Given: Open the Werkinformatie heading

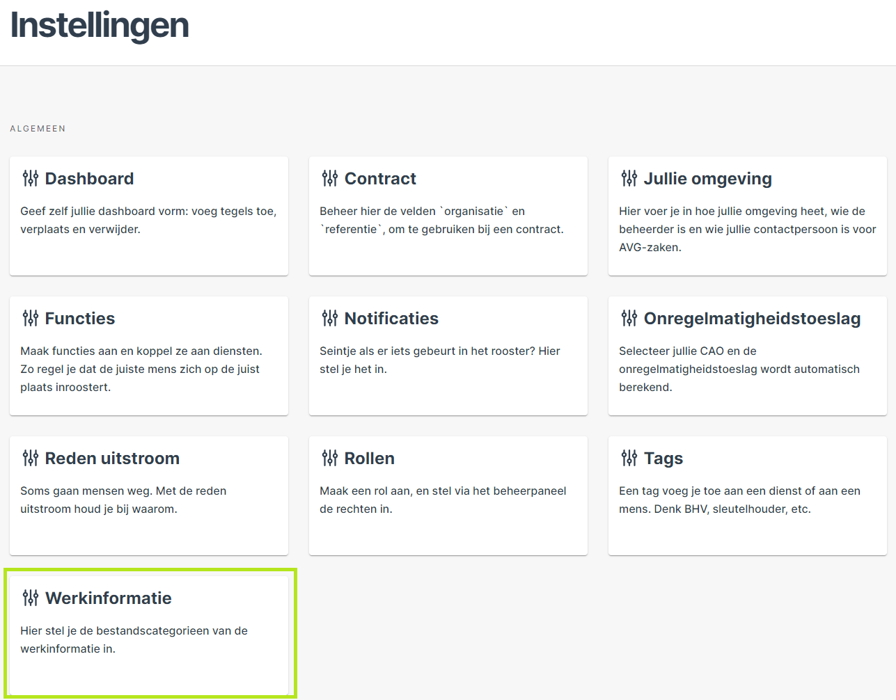Looking at the screenshot, I should (x=108, y=598).
